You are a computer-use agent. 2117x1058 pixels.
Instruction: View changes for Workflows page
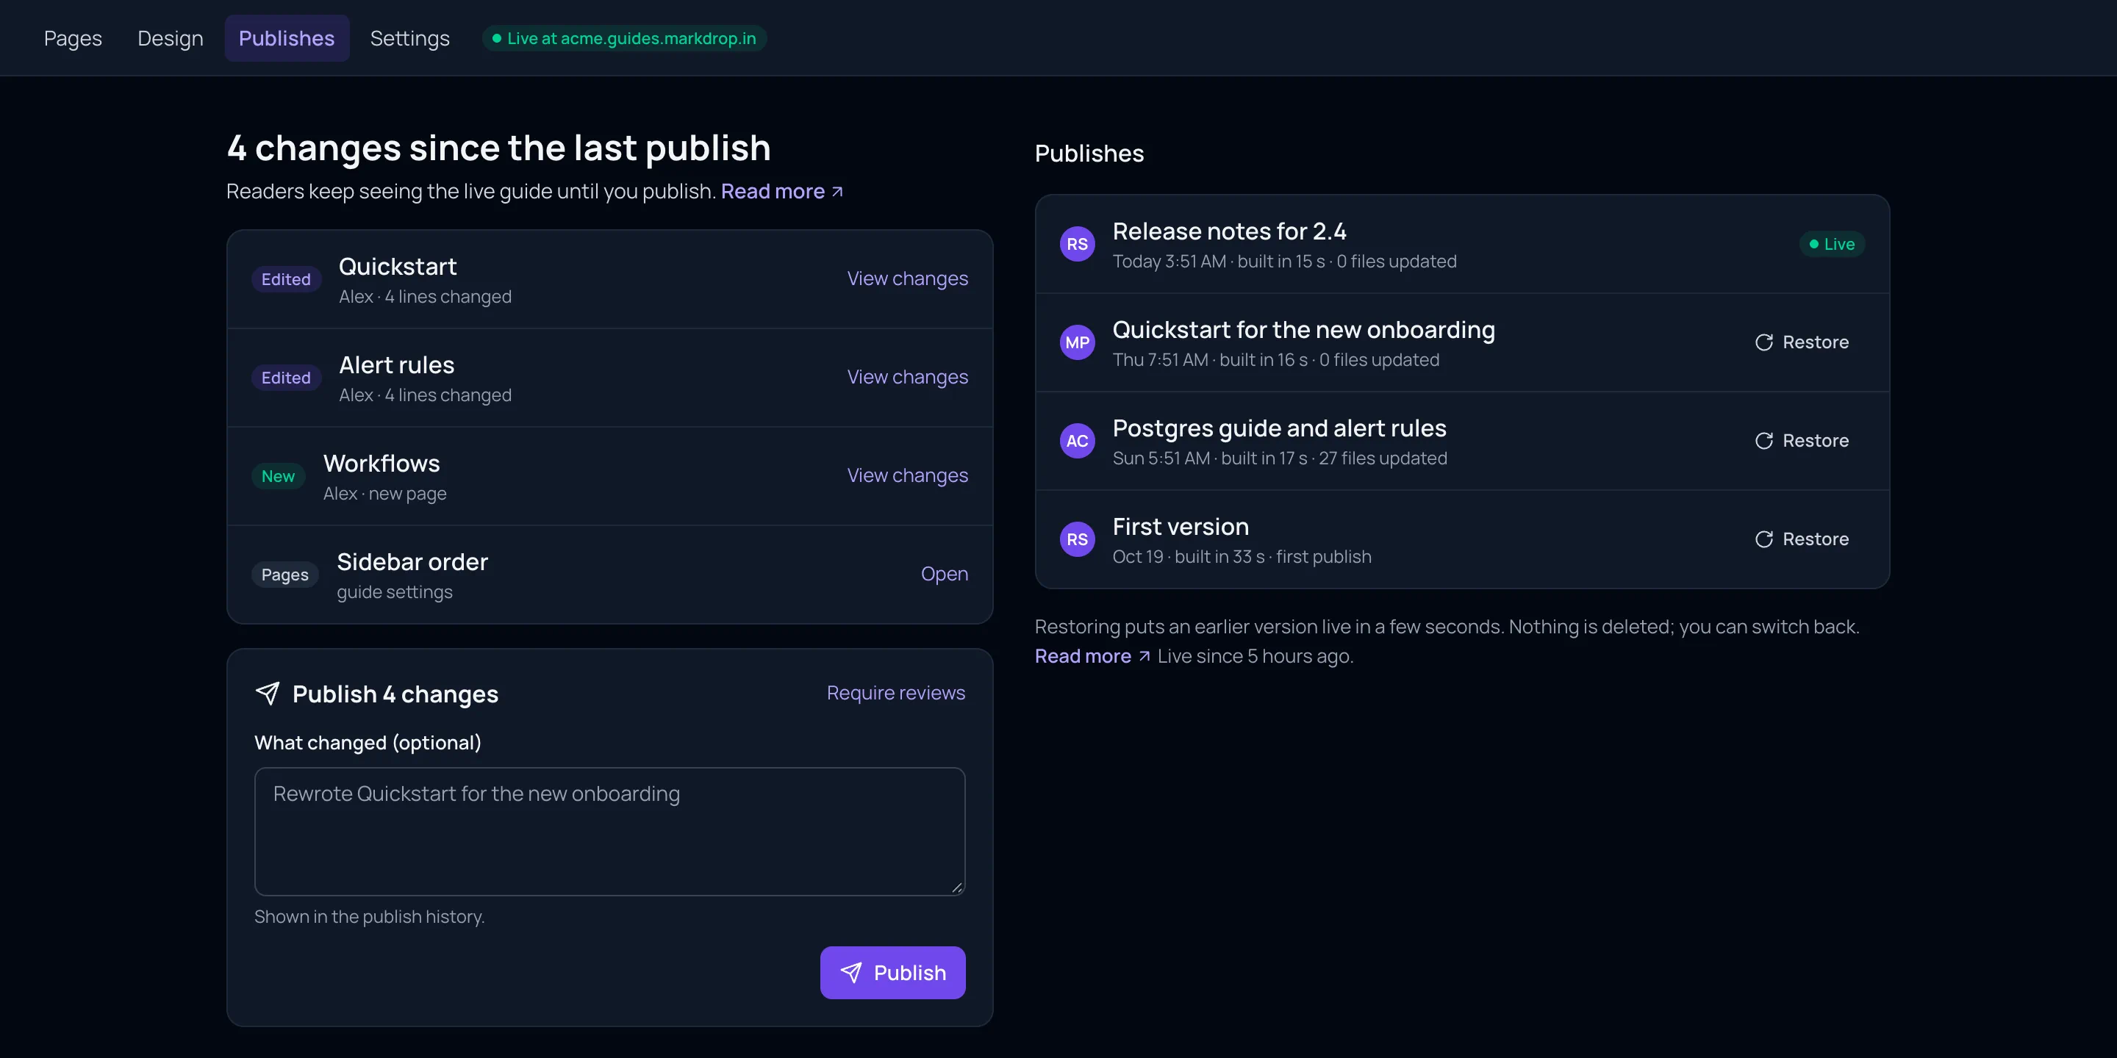pos(907,475)
